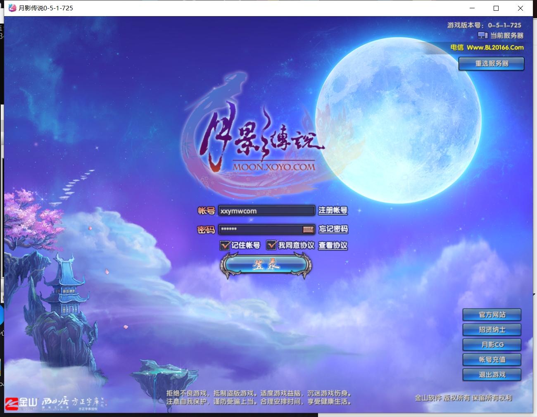Viewport: 537px width, 417px height.
Task: Click 退出游戏 to exit the game
Action: pyautogui.click(x=492, y=375)
